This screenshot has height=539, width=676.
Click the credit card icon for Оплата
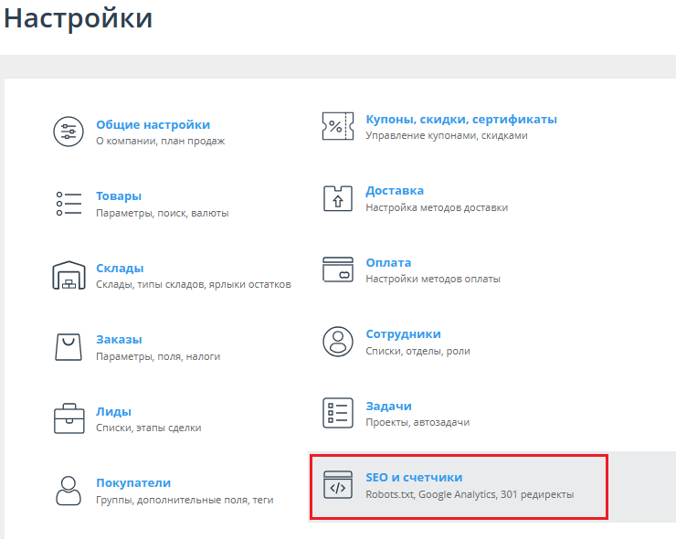pyautogui.click(x=338, y=269)
